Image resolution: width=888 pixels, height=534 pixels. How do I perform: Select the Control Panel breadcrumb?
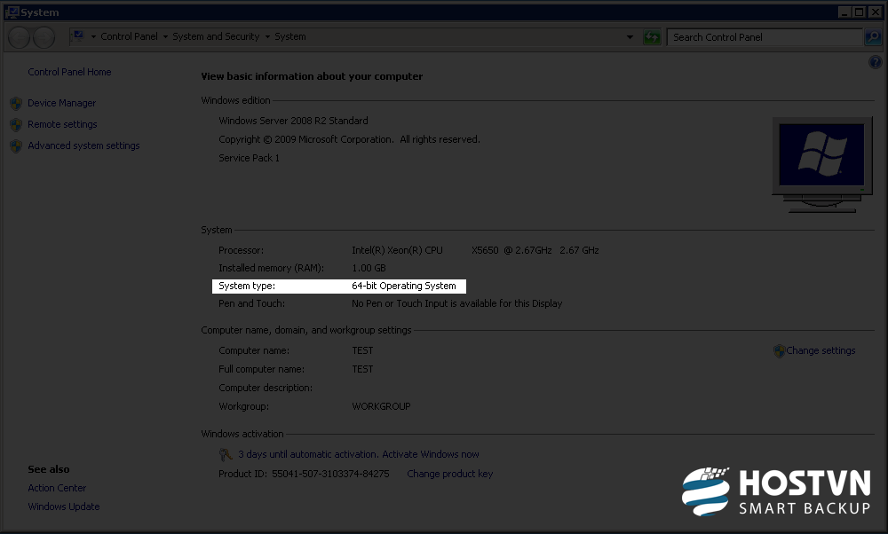click(129, 36)
